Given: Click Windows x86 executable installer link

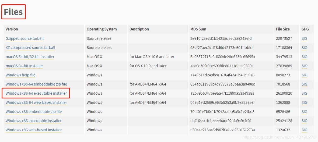Looking at the screenshot, I should tap(34, 121).
